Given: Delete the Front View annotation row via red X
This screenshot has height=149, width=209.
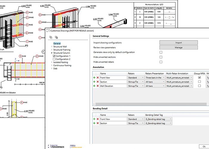Looking at the screenshot, I should 98,77.
